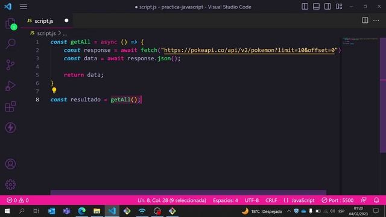Open the Extensions view

point(10,107)
